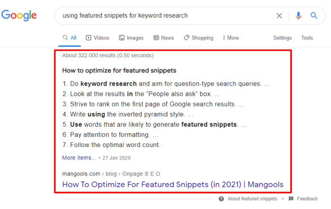
Task: Open the Tools options
Action: click(x=307, y=38)
